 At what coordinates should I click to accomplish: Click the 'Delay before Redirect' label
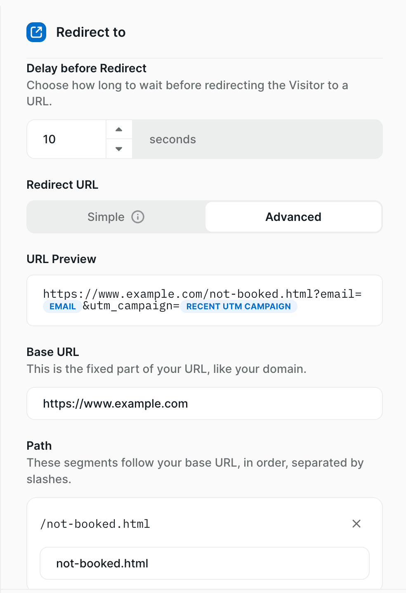(87, 68)
